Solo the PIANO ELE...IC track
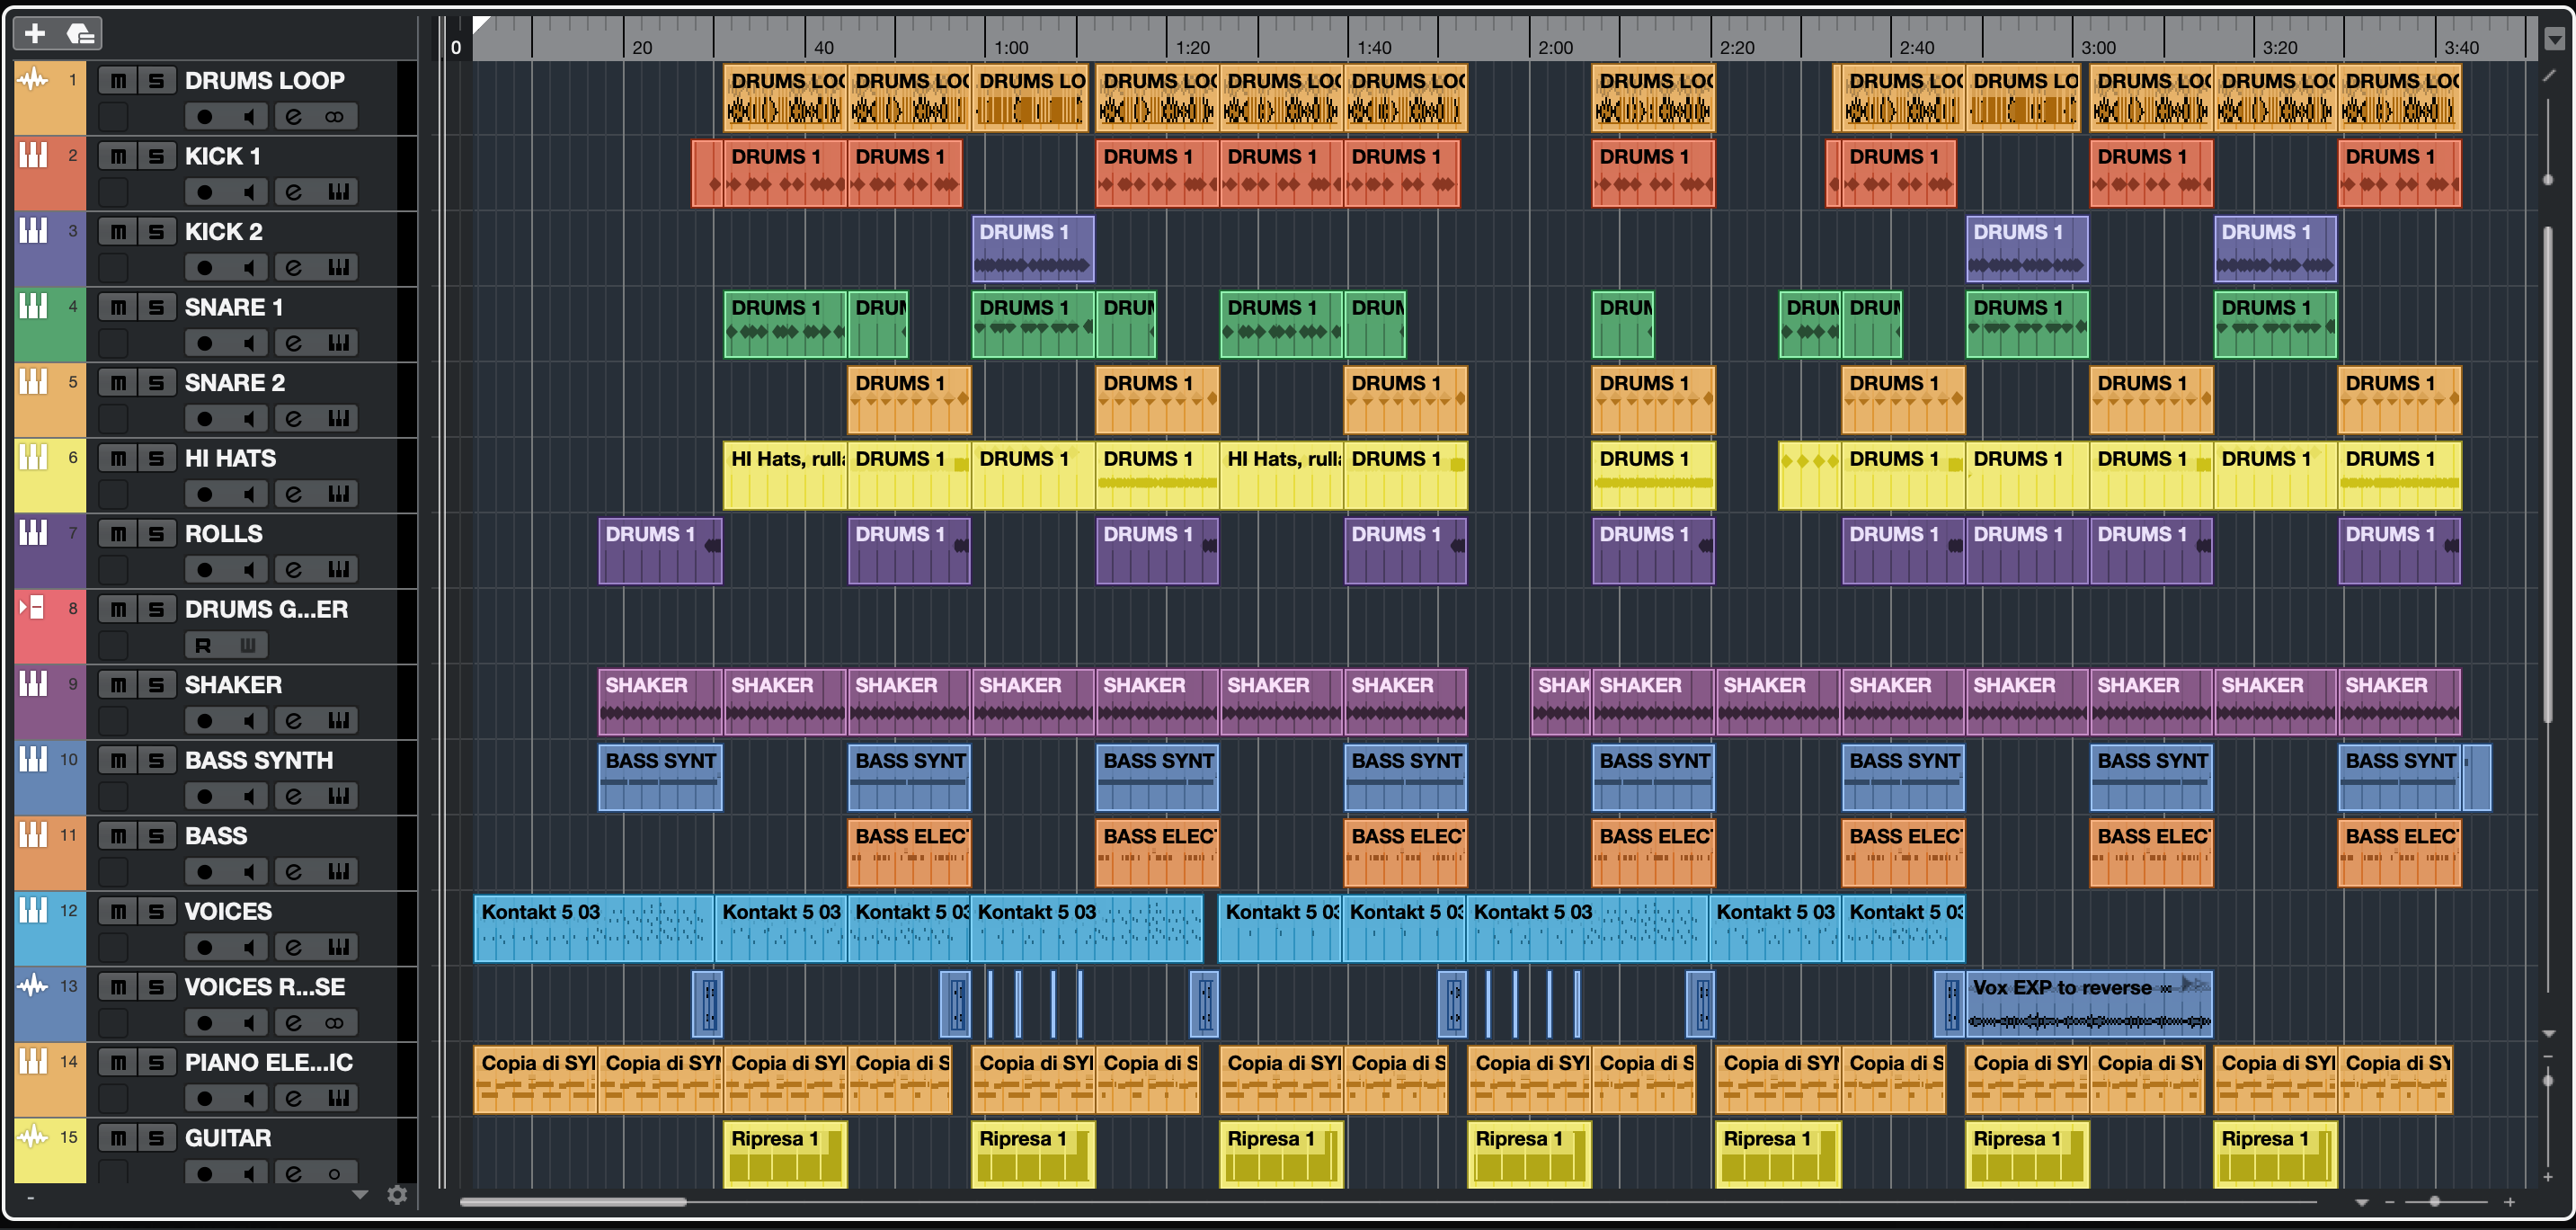The image size is (2576, 1230). pos(156,1062)
